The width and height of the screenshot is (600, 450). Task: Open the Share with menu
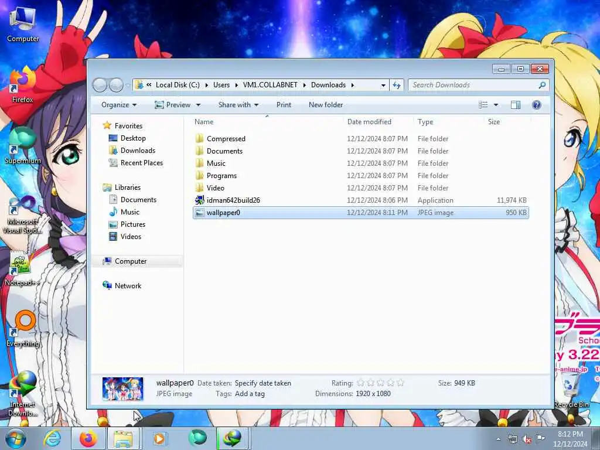click(238, 105)
